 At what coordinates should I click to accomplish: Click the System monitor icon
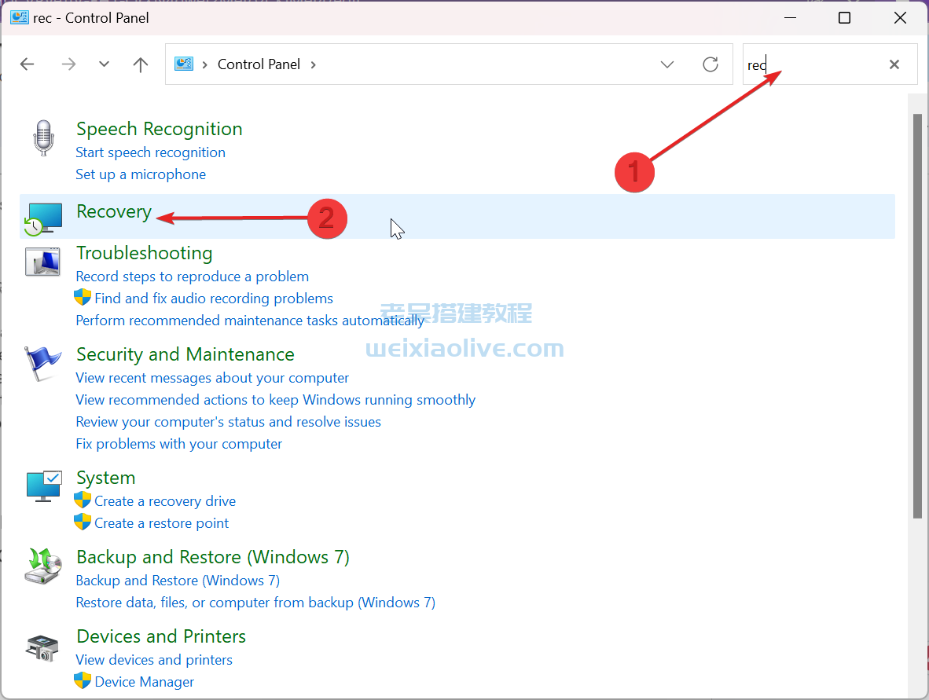43,486
